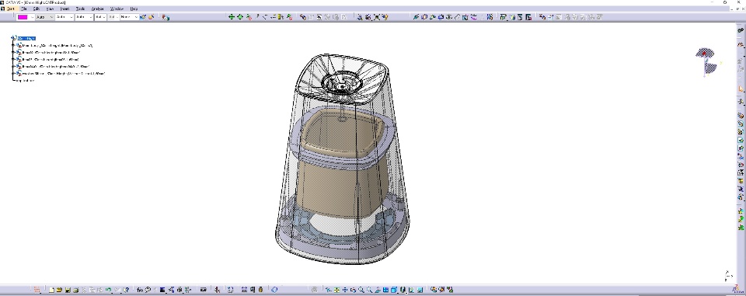Select the Rotate view tool
Screen dimensions: 746x296
point(353,289)
